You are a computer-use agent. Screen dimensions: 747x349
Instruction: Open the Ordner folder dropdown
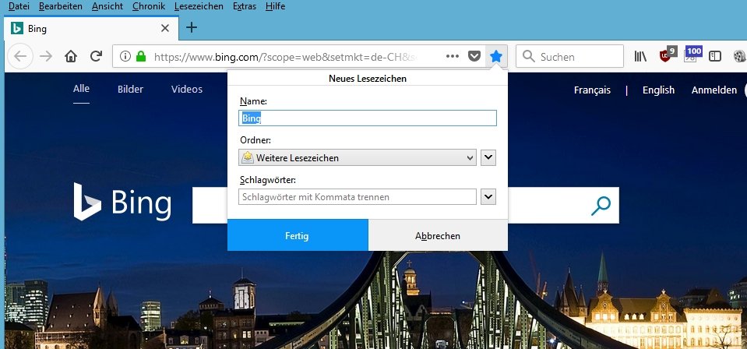(x=358, y=157)
